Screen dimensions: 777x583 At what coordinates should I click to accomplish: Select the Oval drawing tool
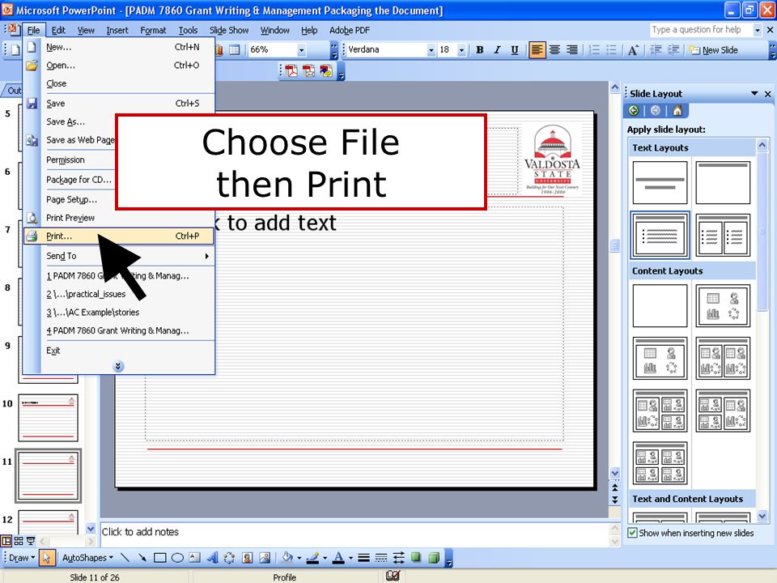pyautogui.click(x=177, y=558)
